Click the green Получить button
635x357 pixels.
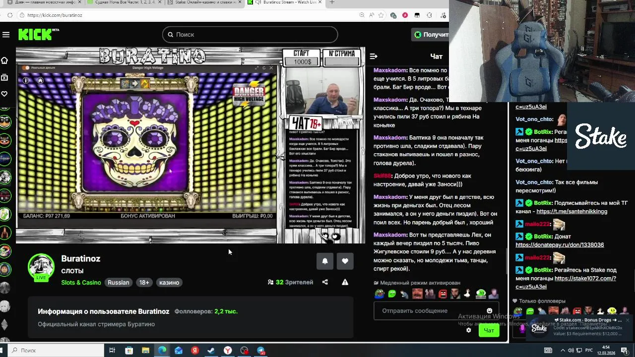click(x=431, y=35)
